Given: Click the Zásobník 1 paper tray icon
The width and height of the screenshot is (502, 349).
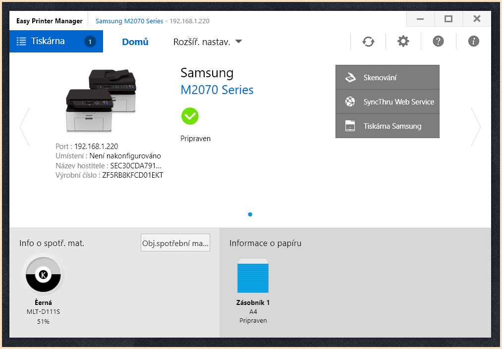Looking at the screenshot, I should coord(253,275).
